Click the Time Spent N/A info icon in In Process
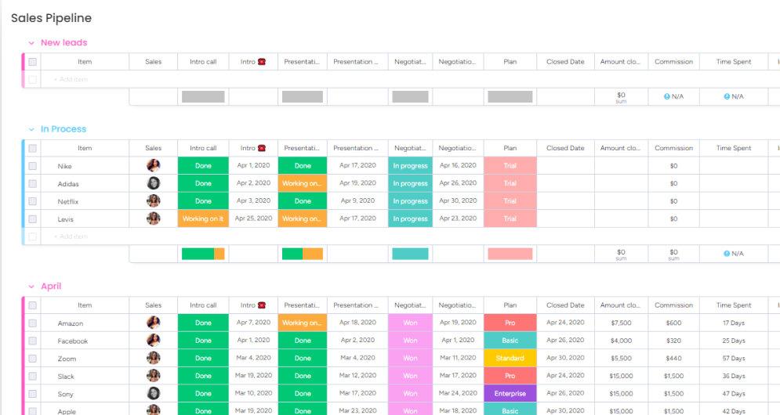This screenshot has width=780, height=415. pos(727,254)
